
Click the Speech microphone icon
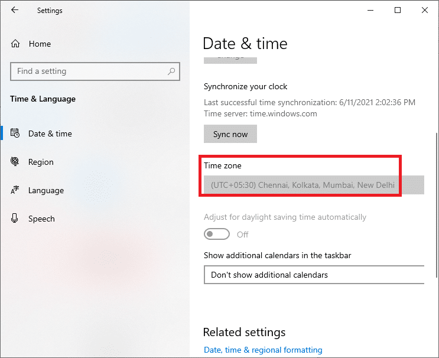(15, 218)
